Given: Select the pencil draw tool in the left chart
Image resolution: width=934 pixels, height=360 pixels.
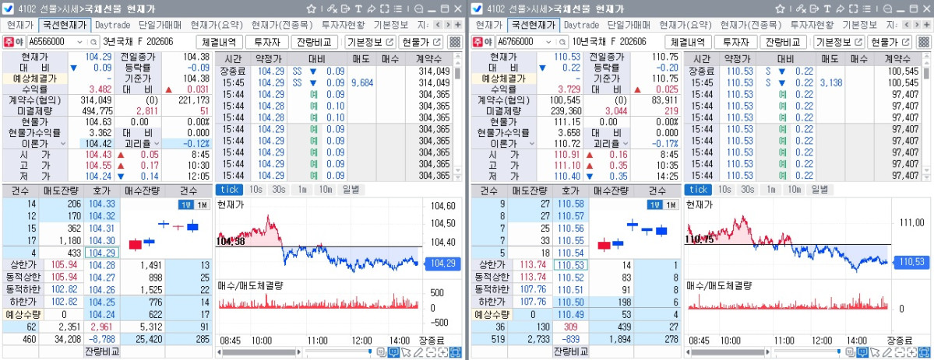Looking at the screenshot, I should [x=419, y=352].
